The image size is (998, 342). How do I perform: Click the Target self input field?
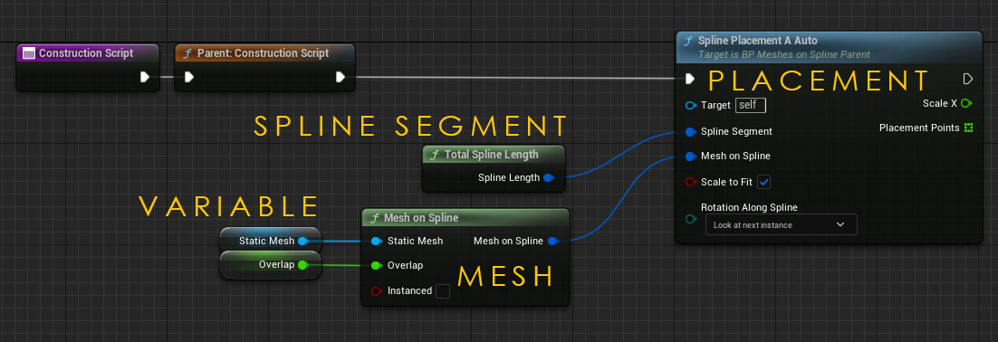pos(751,105)
